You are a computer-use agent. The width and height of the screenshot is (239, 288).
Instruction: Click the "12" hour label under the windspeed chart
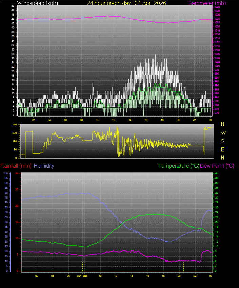pyautogui.click(x=114, y=120)
